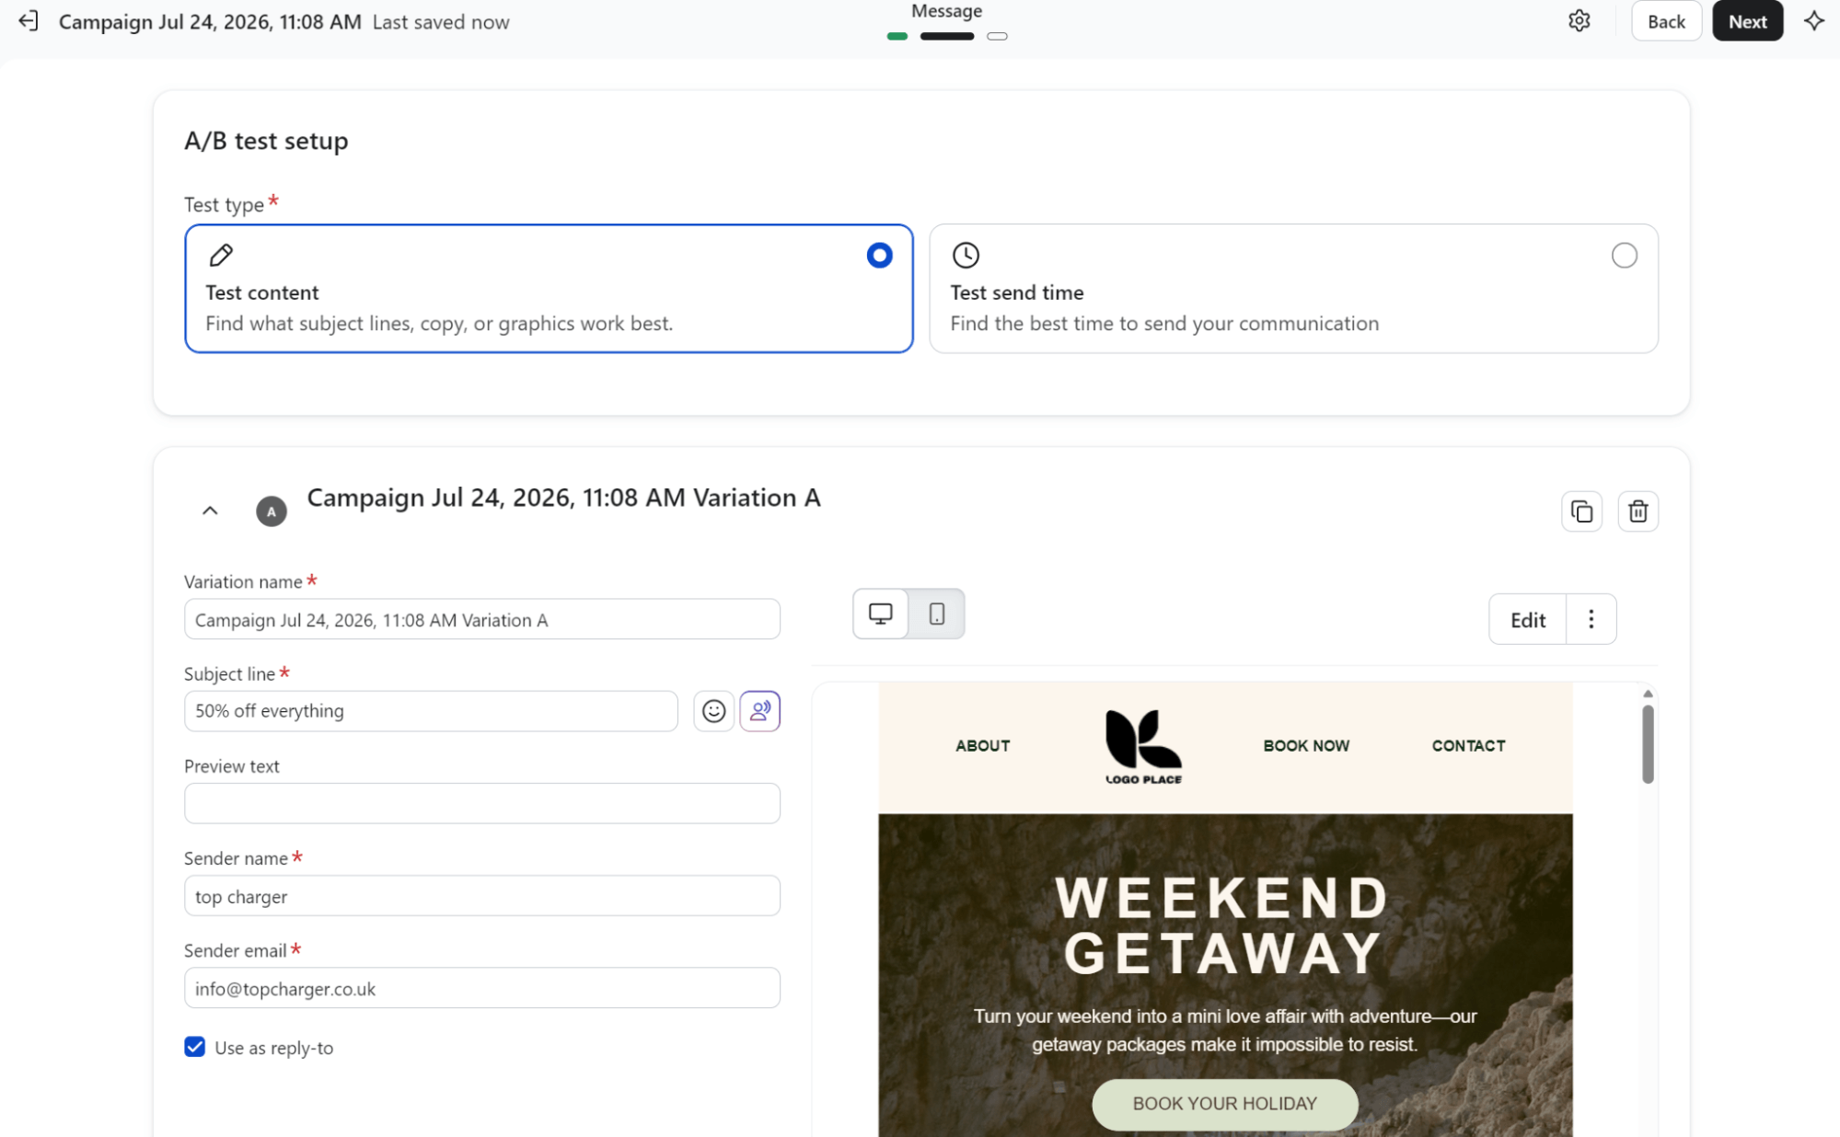Open campaign settings gear icon
This screenshot has height=1137, width=1840.
(1579, 21)
